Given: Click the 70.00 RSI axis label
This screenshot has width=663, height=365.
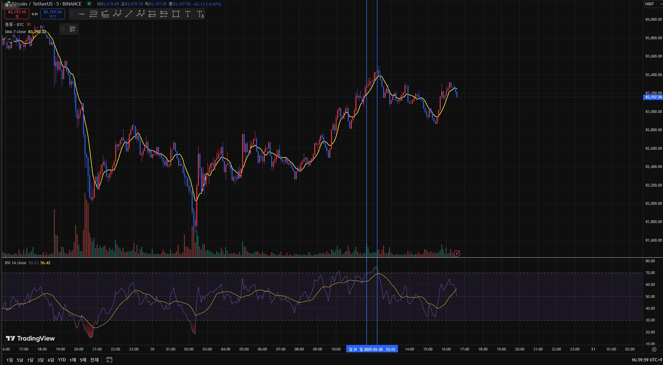Looking at the screenshot, I should (x=650, y=273).
